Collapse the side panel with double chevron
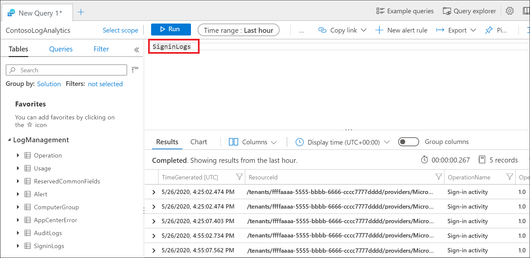Screen dimensions: 530x258 136,50
